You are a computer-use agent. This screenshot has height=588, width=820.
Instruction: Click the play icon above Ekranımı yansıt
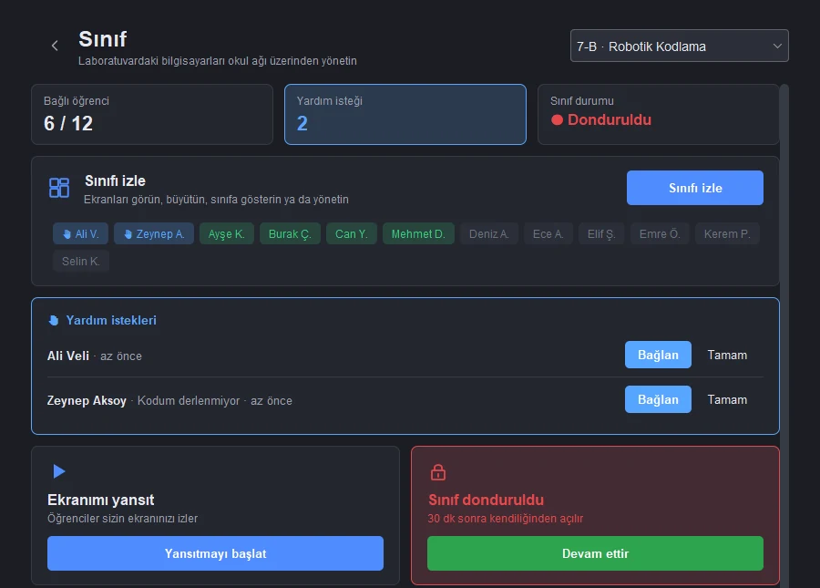[59, 471]
